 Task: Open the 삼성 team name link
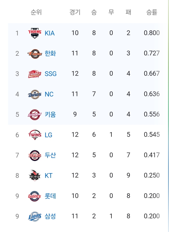point(50,216)
